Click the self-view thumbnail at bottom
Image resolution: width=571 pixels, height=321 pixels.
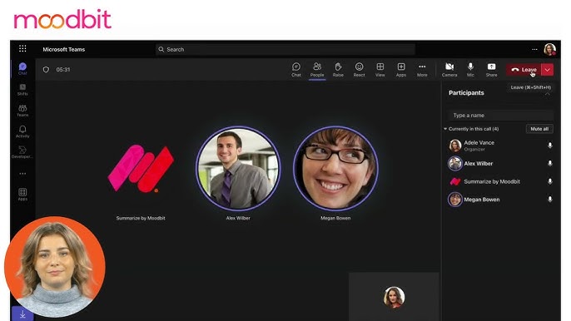[394, 297]
